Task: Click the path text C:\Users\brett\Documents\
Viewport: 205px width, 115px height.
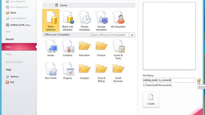Action: [157, 85]
